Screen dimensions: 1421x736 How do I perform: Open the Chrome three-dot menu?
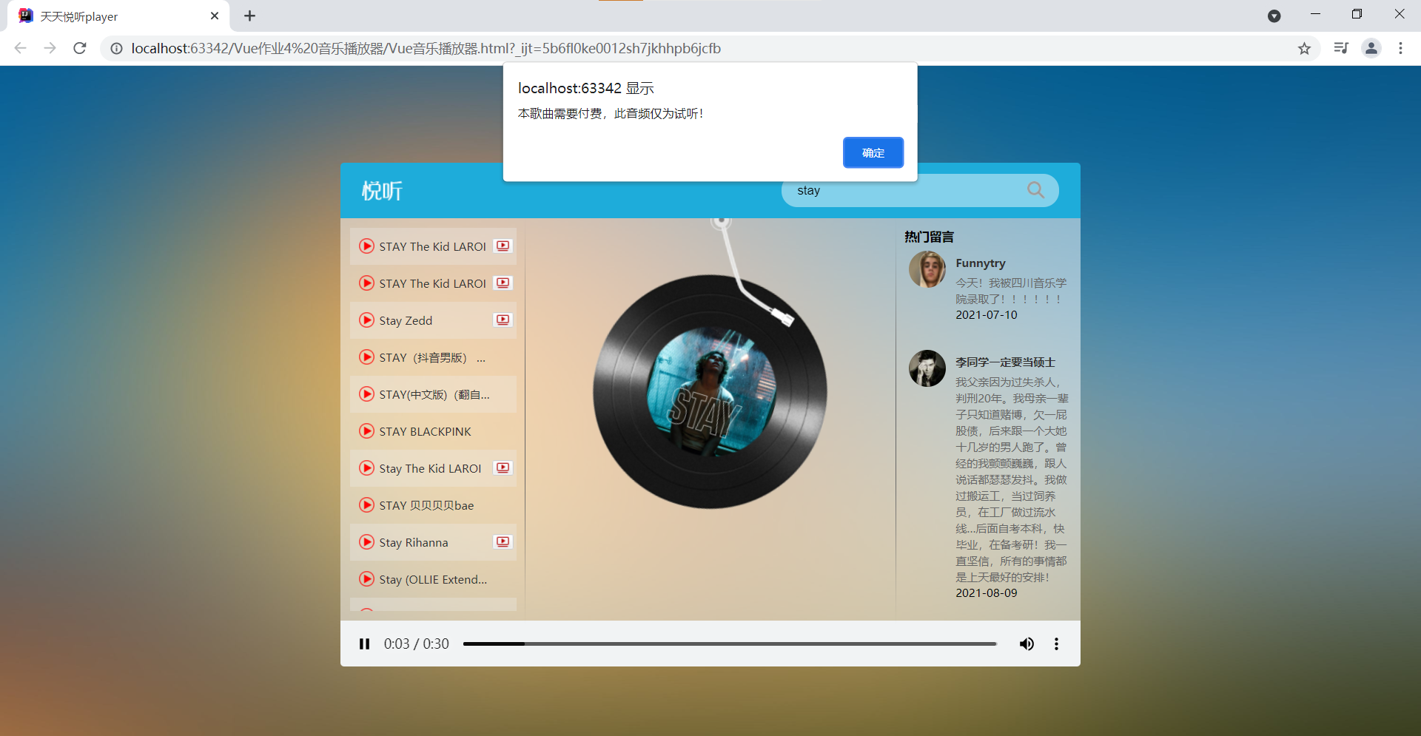point(1400,48)
